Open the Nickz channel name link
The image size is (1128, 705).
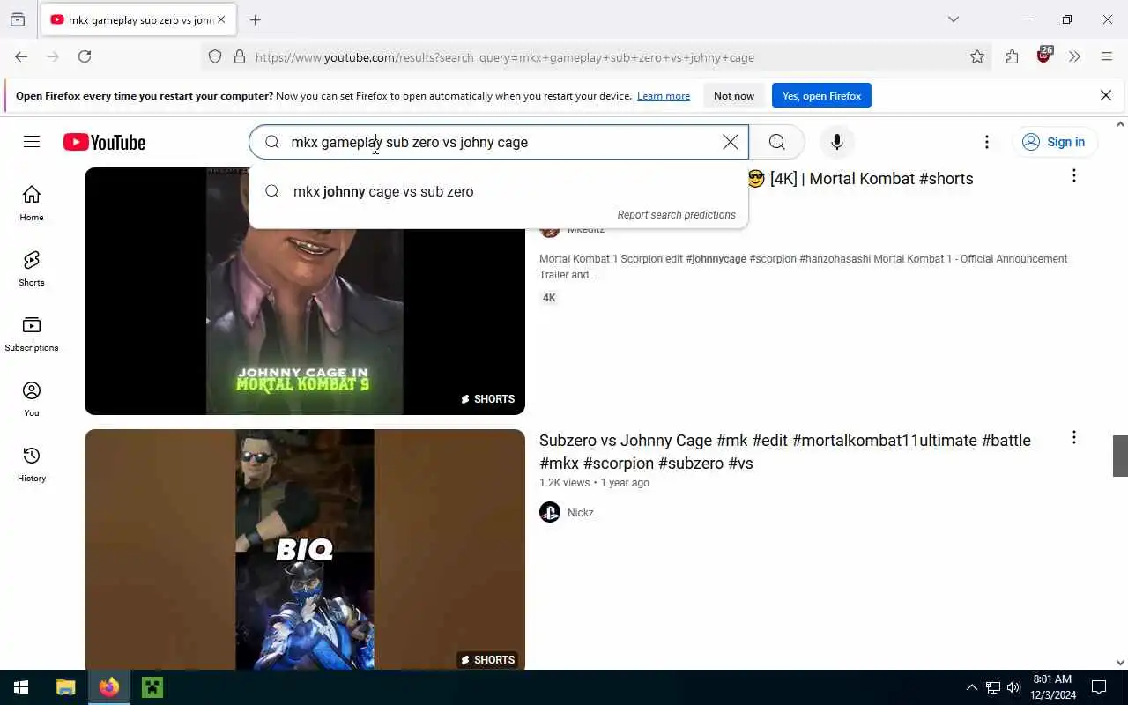click(x=581, y=512)
